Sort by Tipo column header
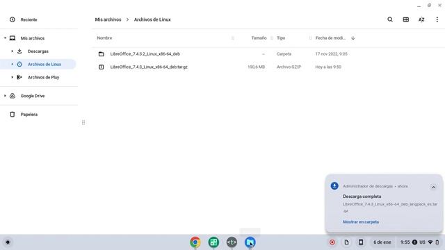Image resolution: width=445 pixels, height=250 pixels. point(281,37)
